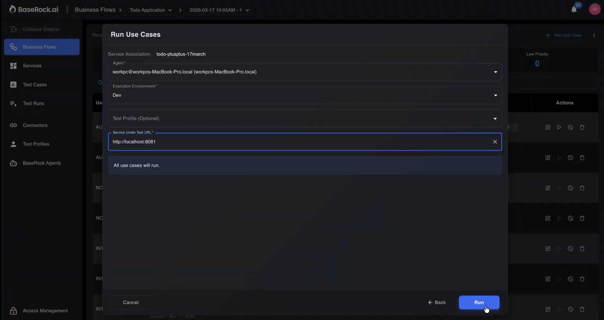Go to Test Runs in sidebar

point(33,103)
